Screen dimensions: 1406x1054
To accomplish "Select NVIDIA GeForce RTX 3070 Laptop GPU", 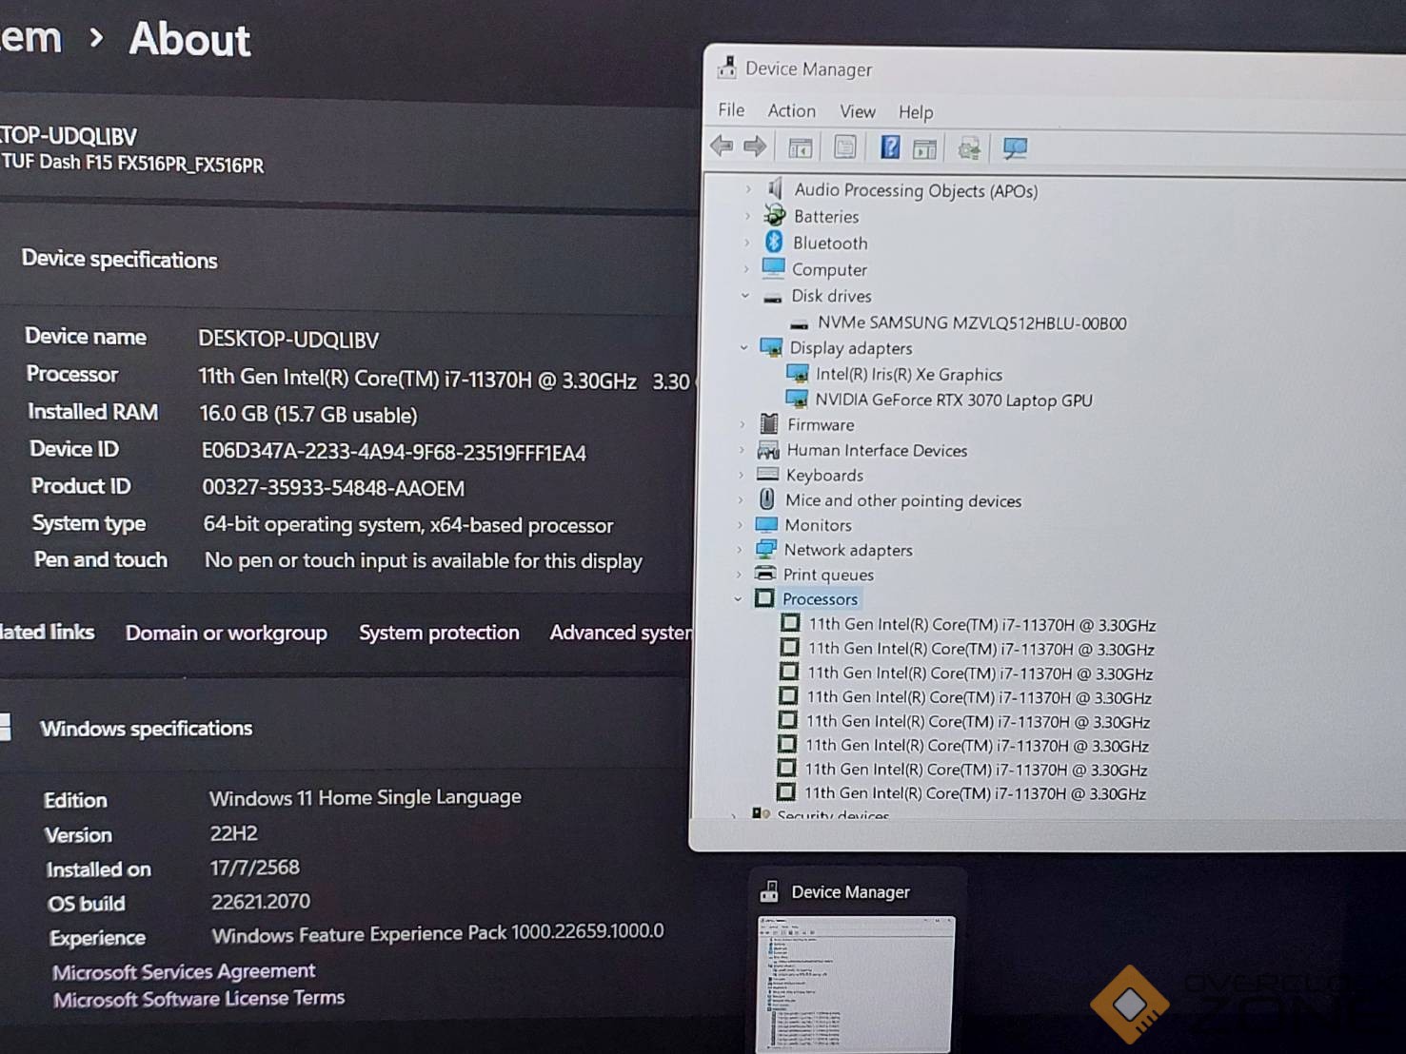I will (954, 400).
